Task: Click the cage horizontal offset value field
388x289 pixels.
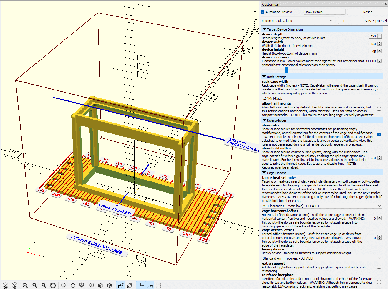Action: click(373, 219)
